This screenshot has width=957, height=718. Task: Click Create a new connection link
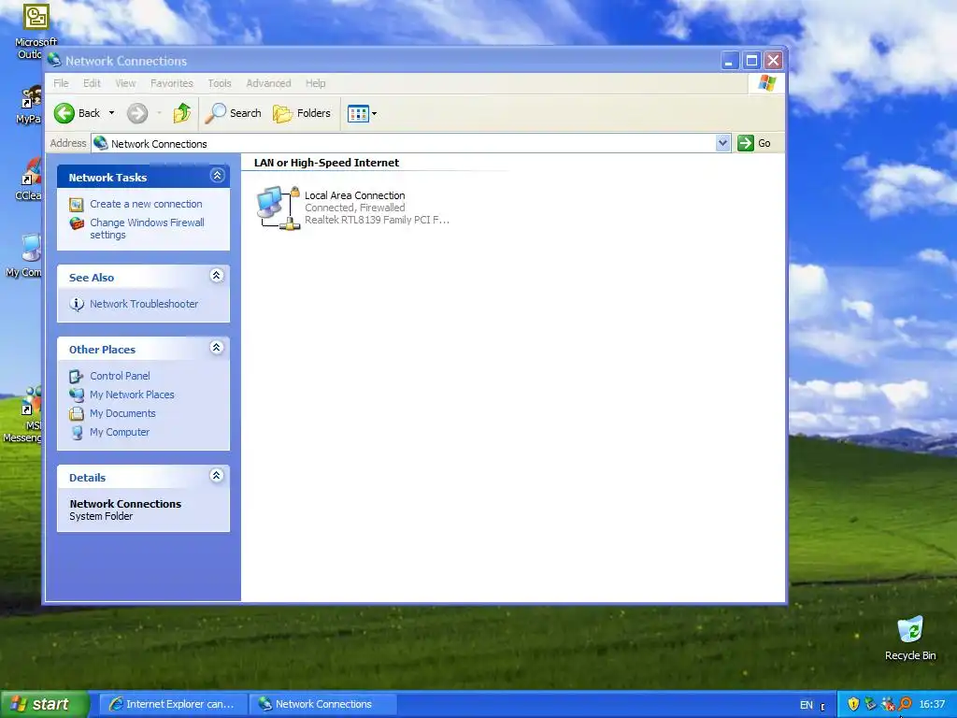[146, 204]
